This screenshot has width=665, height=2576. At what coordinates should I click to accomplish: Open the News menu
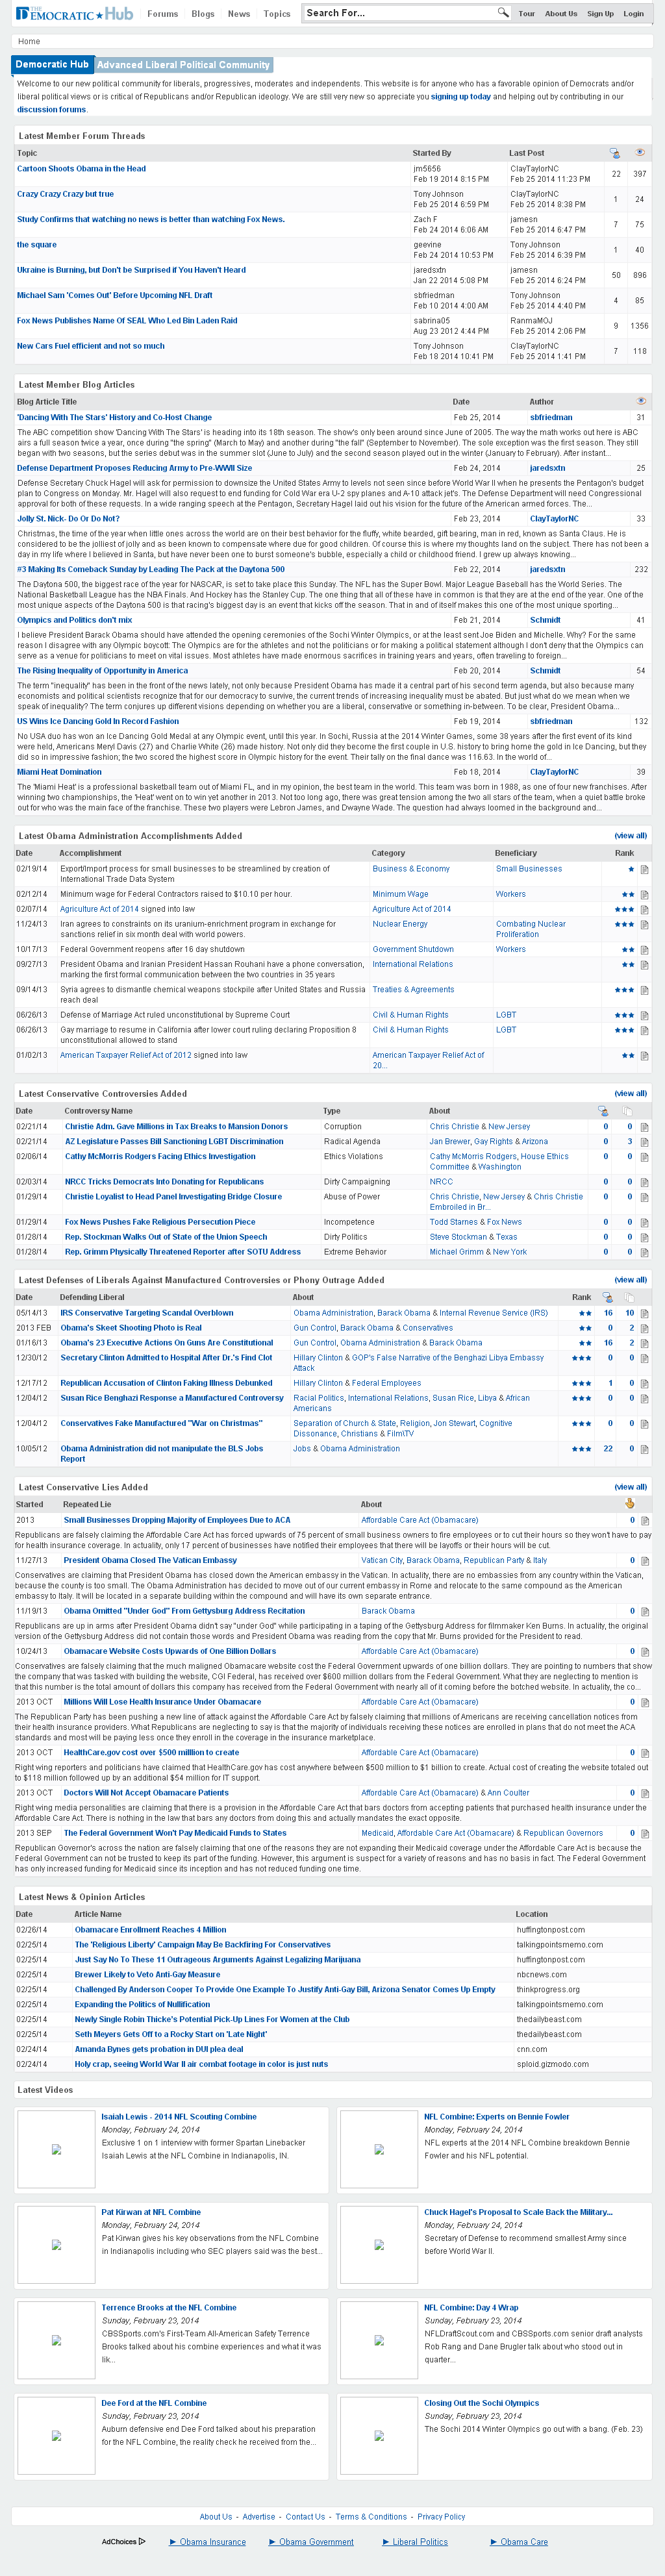click(x=239, y=14)
